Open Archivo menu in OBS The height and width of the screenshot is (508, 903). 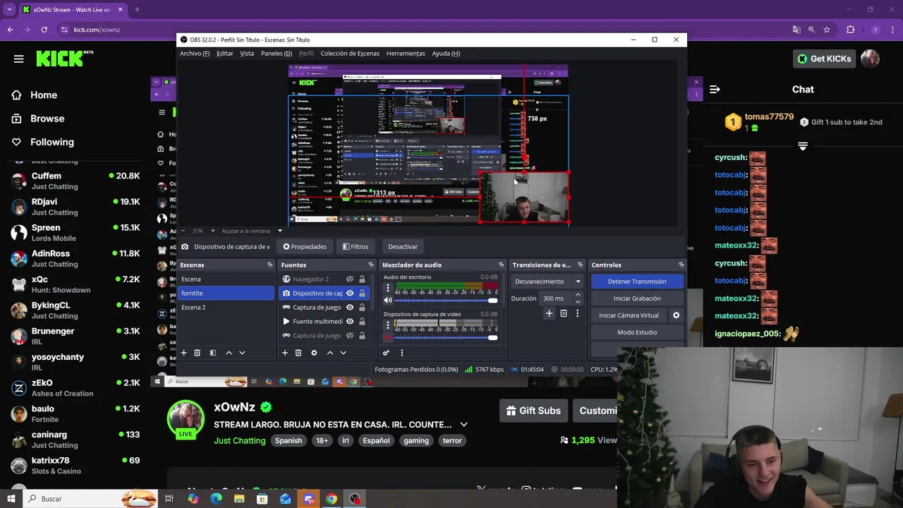[x=195, y=53]
